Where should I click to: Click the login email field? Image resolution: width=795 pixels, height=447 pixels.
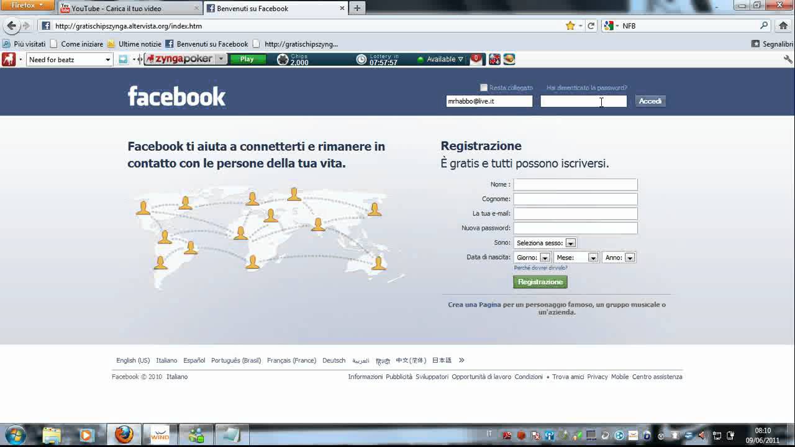489,101
